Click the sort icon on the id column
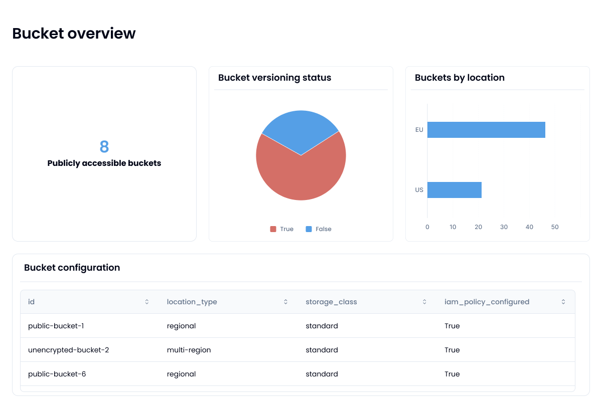602x401 pixels. pyautogui.click(x=146, y=301)
